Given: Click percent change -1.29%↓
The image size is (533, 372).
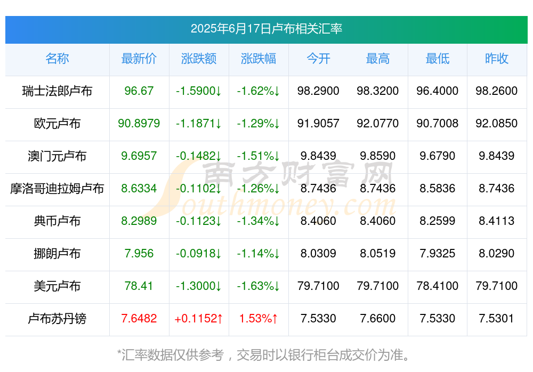Looking at the screenshot, I should click(x=259, y=123).
